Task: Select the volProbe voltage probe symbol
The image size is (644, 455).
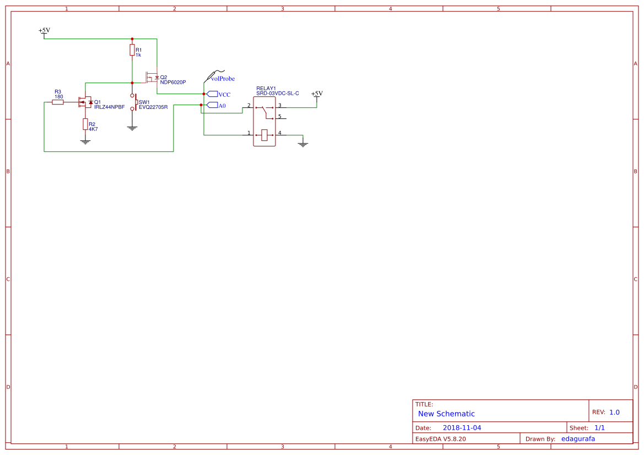Action: [212, 76]
